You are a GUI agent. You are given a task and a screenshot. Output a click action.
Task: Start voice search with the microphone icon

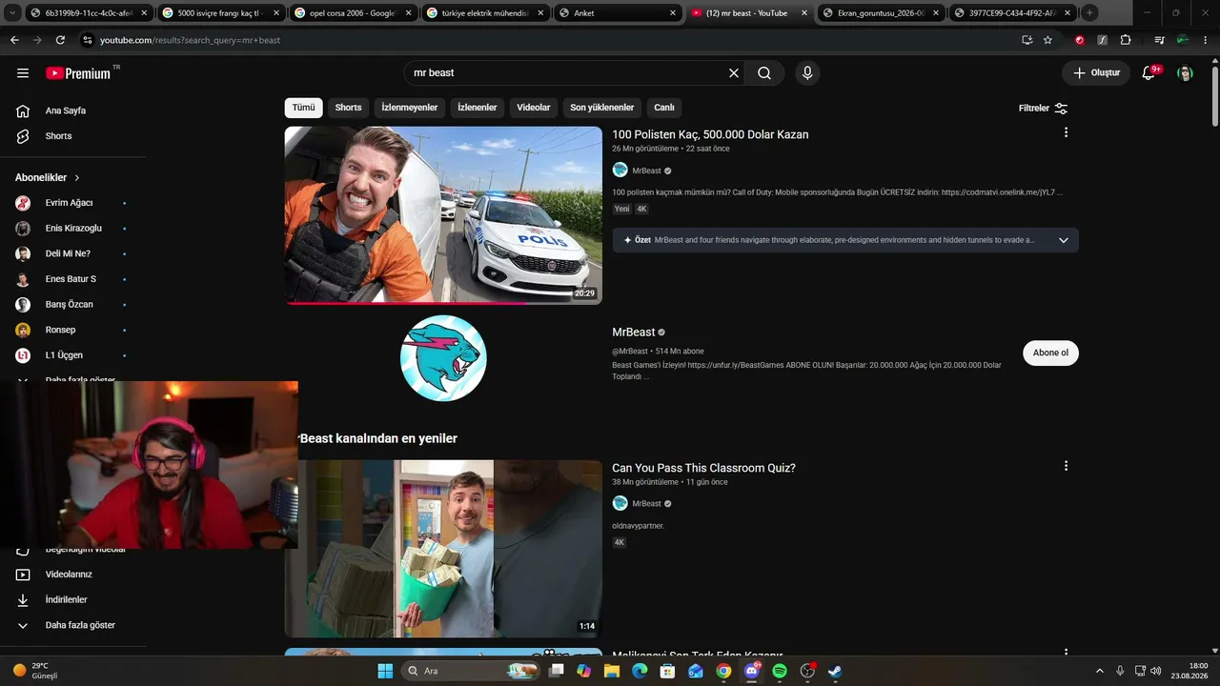[807, 73]
